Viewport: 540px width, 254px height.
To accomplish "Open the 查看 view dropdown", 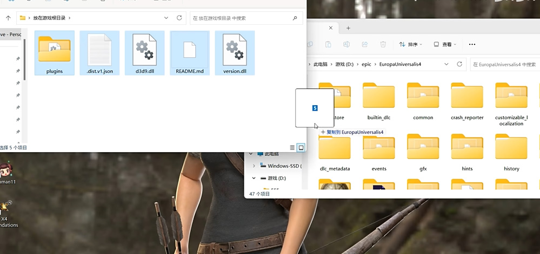I will pyautogui.click(x=445, y=44).
